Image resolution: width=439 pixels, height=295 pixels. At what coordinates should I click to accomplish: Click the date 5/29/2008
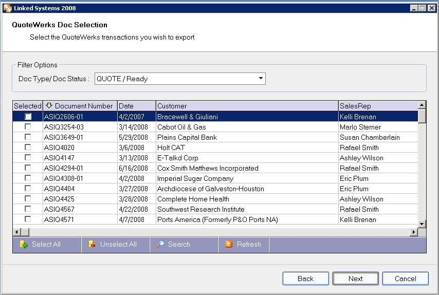point(133,137)
